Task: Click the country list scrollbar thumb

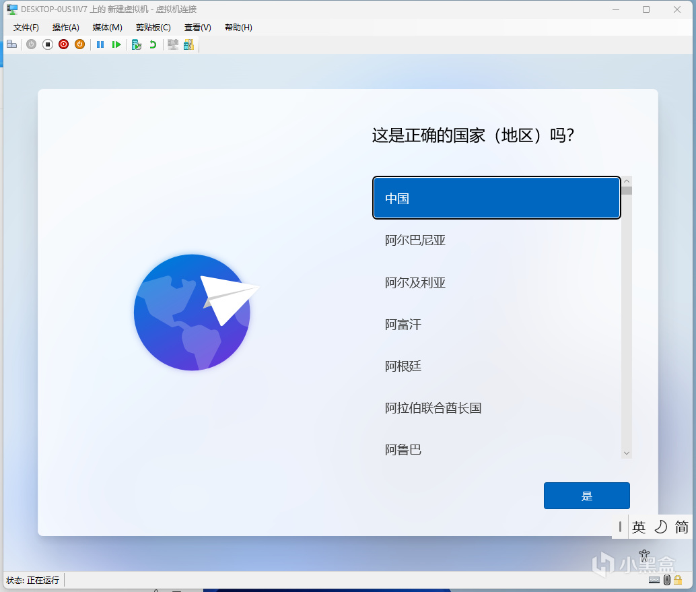Action: pos(626,191)
